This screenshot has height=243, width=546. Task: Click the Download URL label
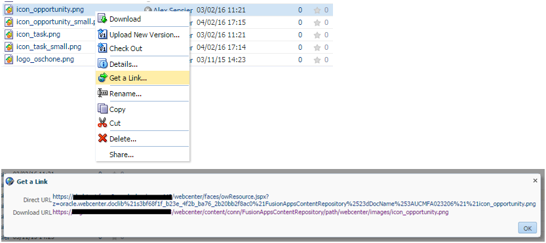tap(32, 212)
